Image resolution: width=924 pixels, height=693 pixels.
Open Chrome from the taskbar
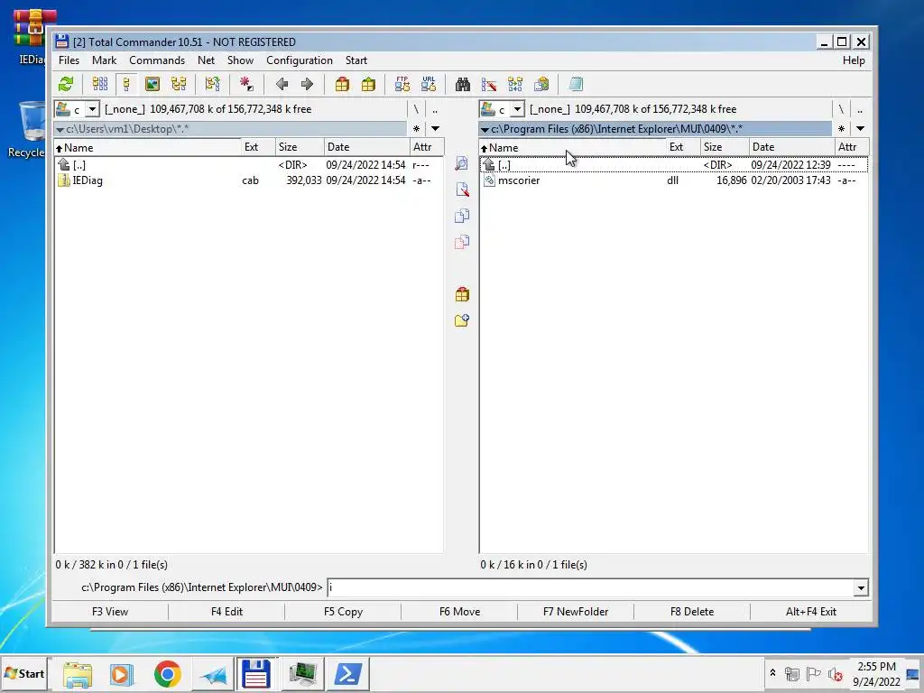coord(168,673)
